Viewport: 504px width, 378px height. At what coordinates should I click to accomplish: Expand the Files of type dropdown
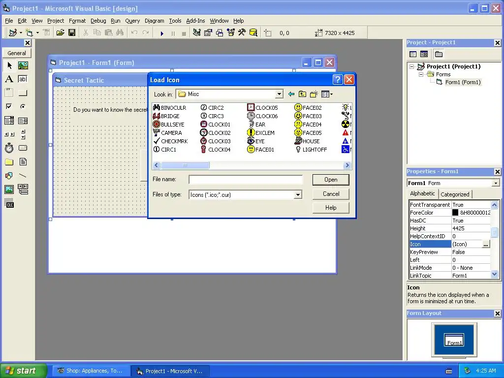298,195
